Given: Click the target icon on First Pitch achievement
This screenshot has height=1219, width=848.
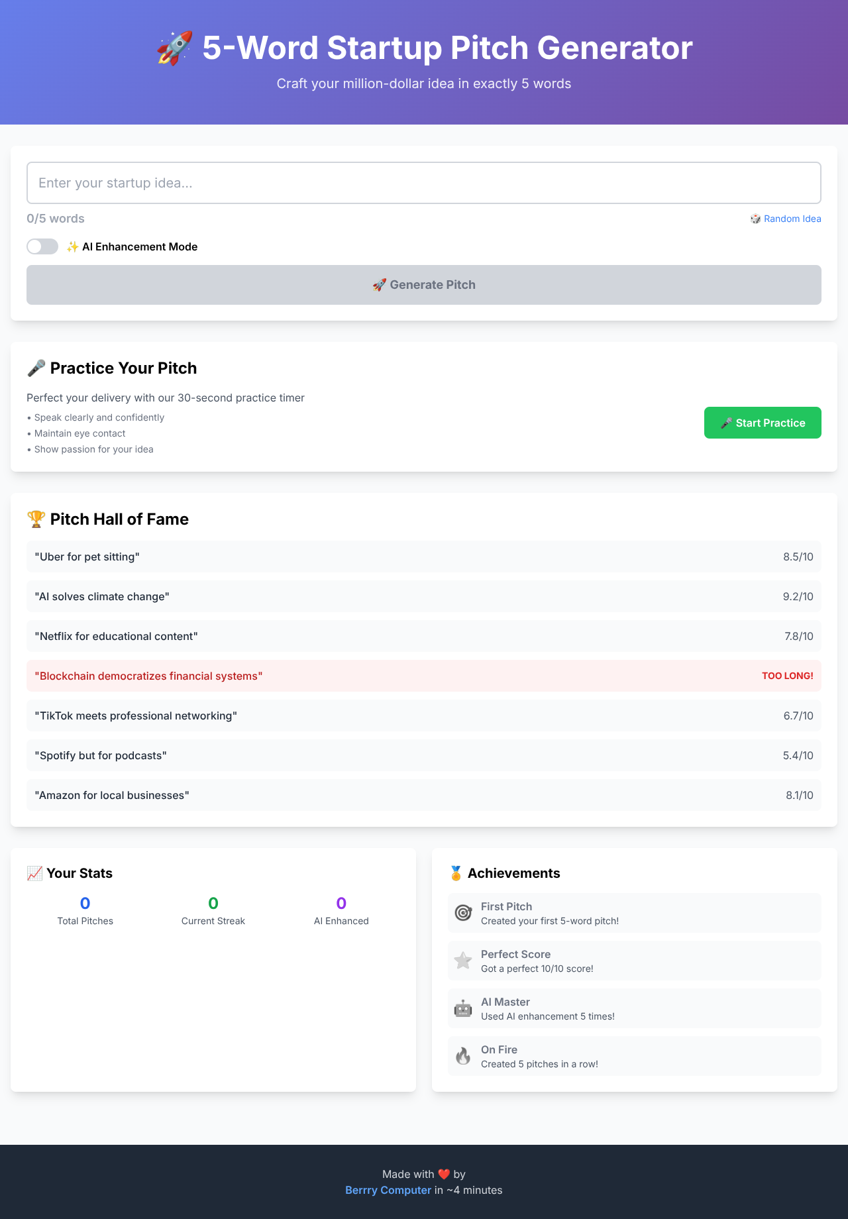Looking at the screenshot, I should (463, 912).
